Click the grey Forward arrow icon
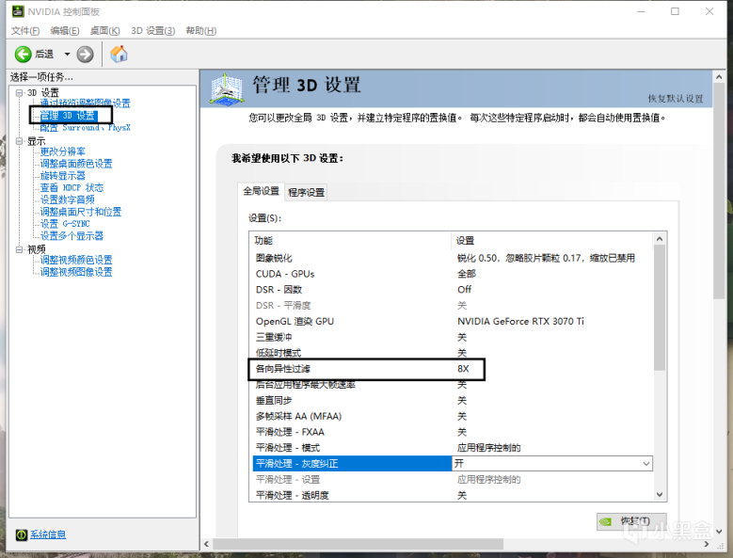 click(85, 55)
